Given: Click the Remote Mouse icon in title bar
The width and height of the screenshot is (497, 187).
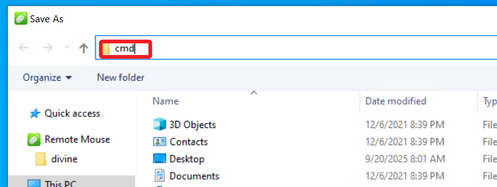Looking at the screenshot, I should (x=21, y=19).
